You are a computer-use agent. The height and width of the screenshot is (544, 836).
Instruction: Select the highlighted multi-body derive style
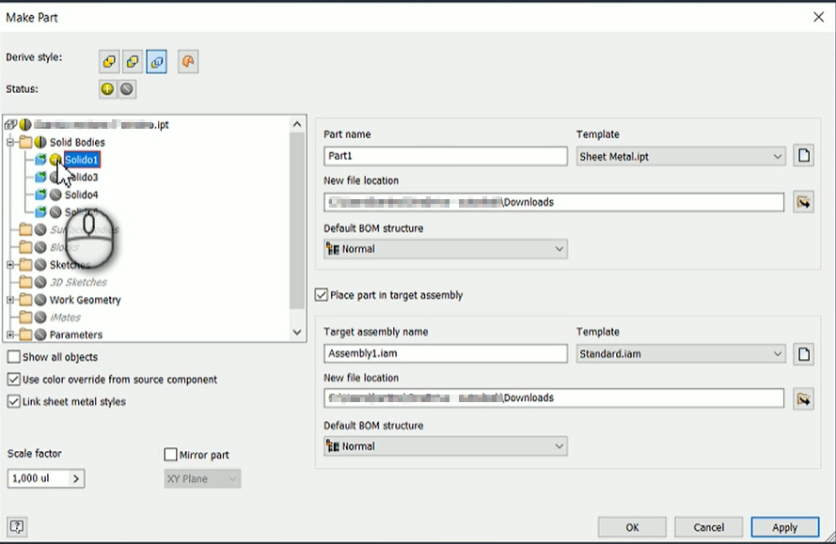155,61
